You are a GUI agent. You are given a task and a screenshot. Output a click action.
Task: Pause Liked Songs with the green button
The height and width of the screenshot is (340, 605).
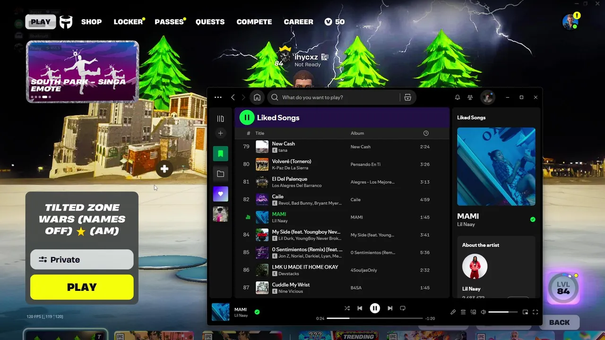[x=247, y=118]
